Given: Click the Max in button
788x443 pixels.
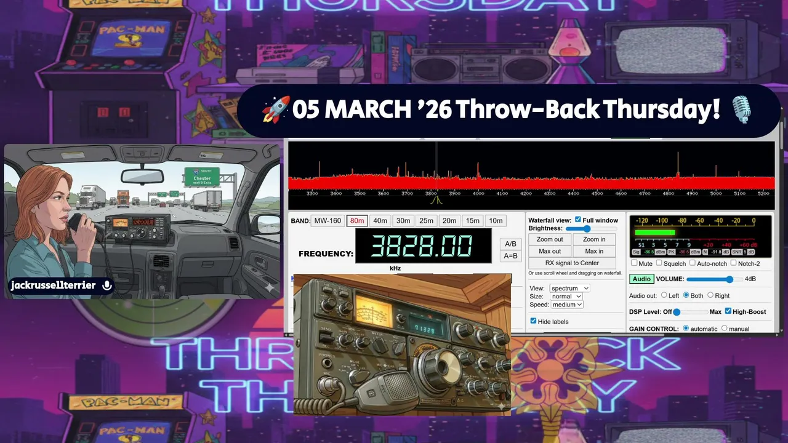Looking at the screenshot, I should point(594,251).
